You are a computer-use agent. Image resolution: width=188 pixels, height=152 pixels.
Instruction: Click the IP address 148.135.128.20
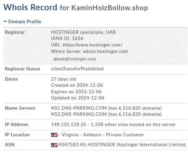[x=69, y=124]
